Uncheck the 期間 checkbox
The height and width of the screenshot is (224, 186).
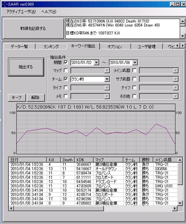point(66,62)
